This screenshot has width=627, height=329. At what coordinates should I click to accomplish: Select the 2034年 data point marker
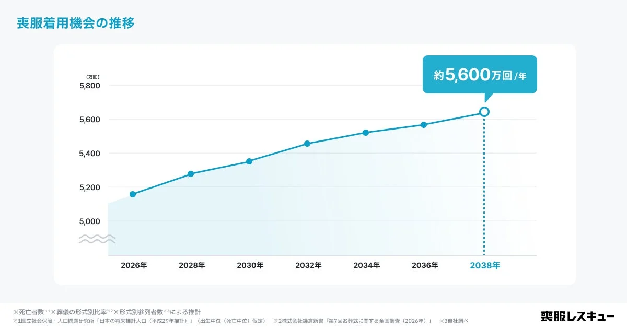[366, 133]
